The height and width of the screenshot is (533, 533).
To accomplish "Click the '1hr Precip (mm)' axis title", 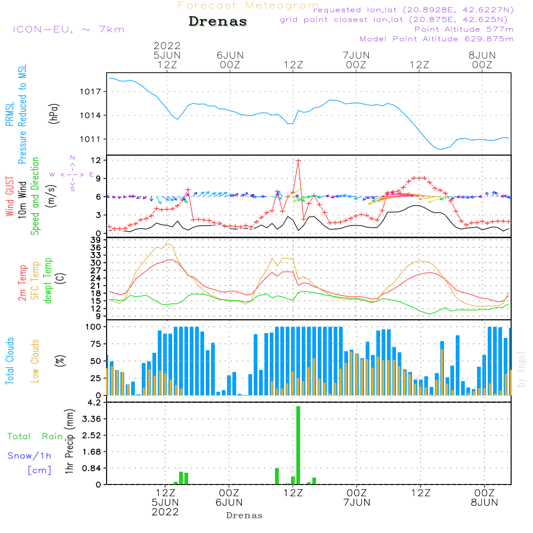I will click(69, 441).
